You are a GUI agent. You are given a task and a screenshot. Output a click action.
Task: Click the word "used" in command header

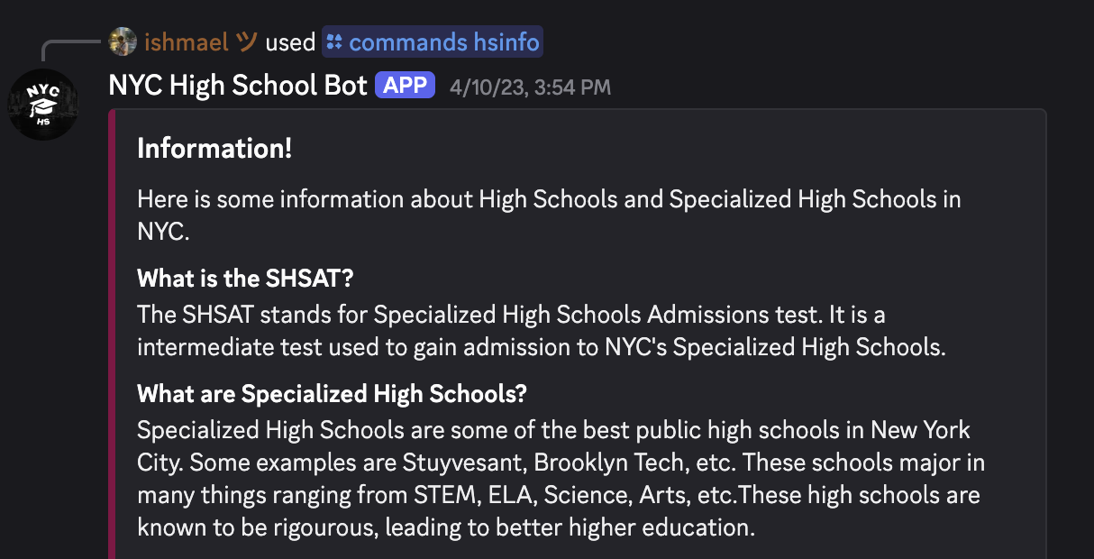[290, 41]
